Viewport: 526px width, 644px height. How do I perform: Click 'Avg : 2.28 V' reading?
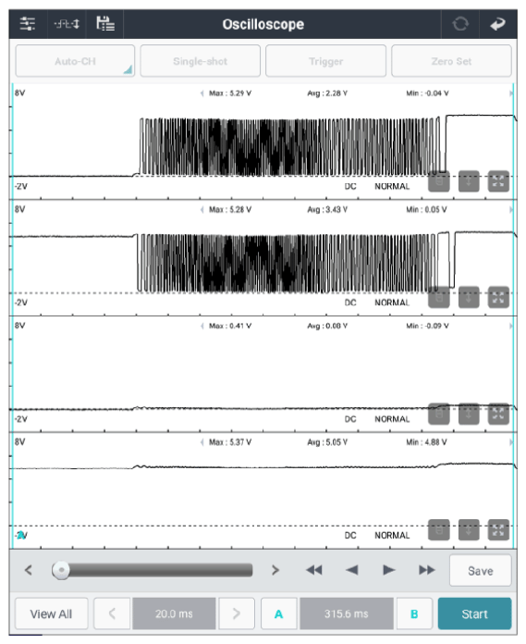(x=327, y=93)
